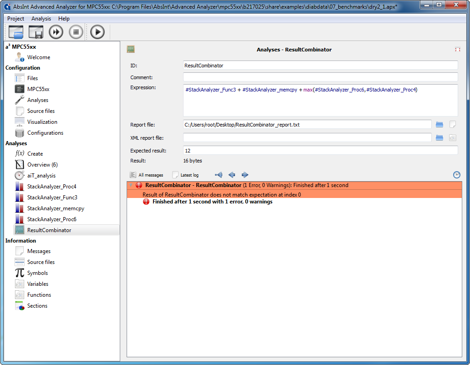Open Overview (6) in sidebar
Viewport: 470px width, 365px height.
click(42, 165)
